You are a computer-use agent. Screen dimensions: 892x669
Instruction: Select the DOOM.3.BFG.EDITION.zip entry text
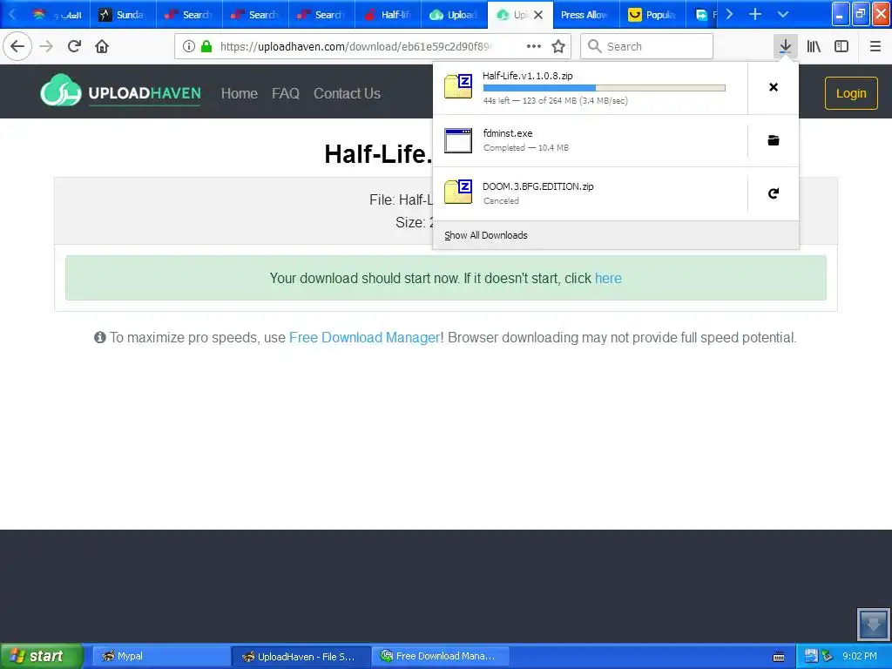pyautogui.click(x=538, y=186)
